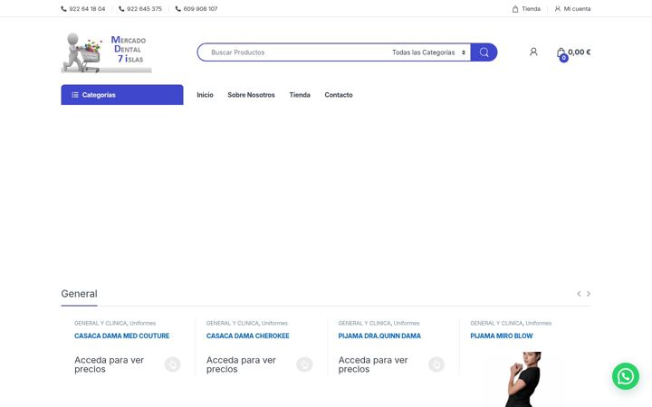
Task: Open the WhatsApp chat bubble
Action: pos(626,376)
